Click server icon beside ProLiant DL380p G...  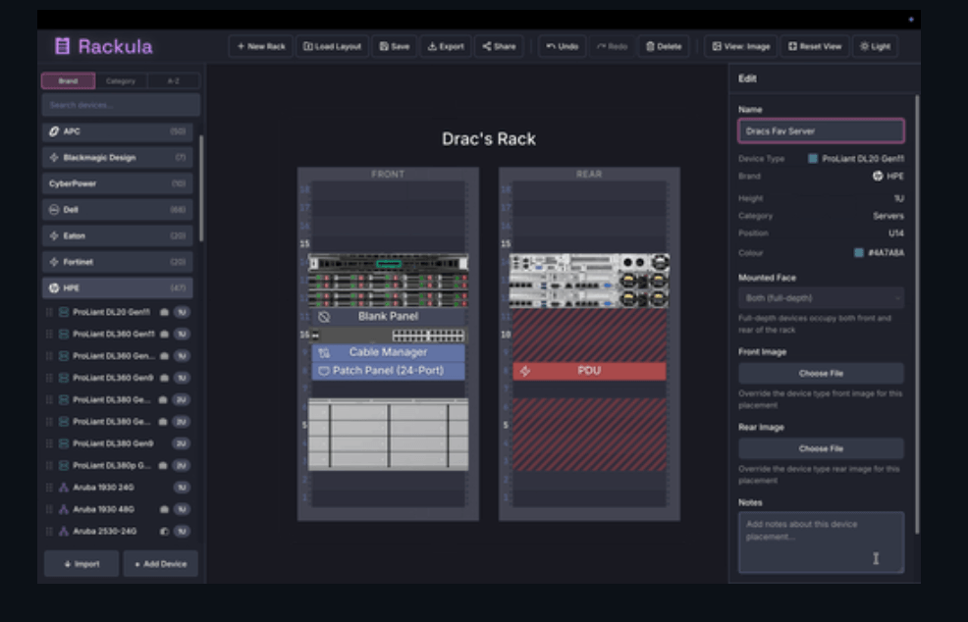tap(63, 465)
